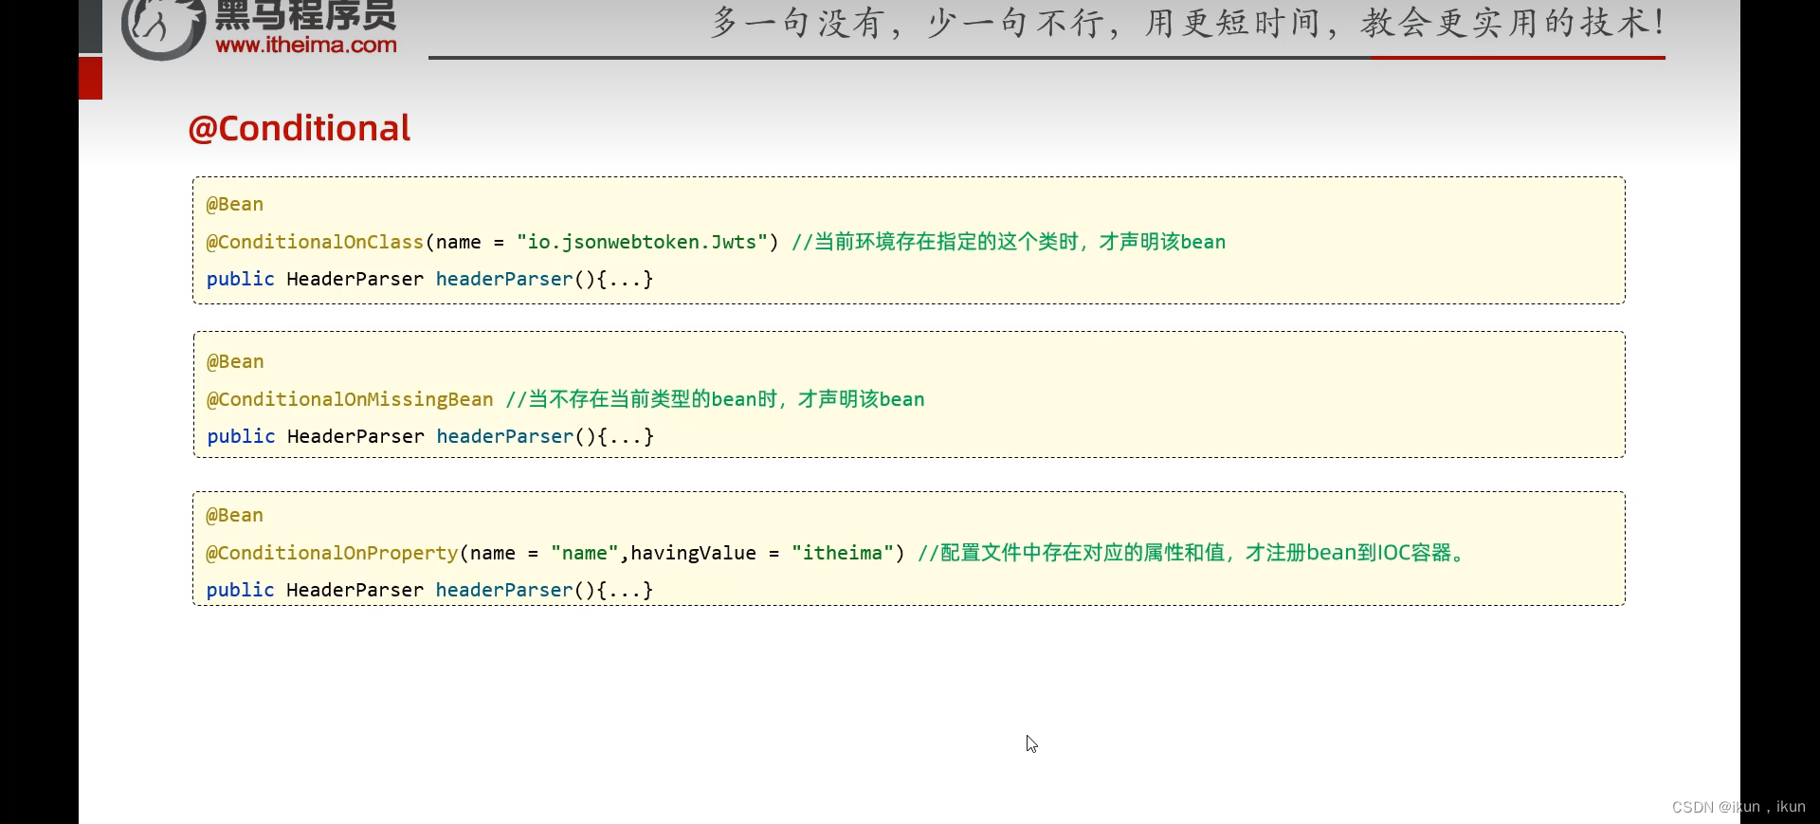Click @Bean in the second code box
Screen dimensions: 1820x824
coord(235,361)
